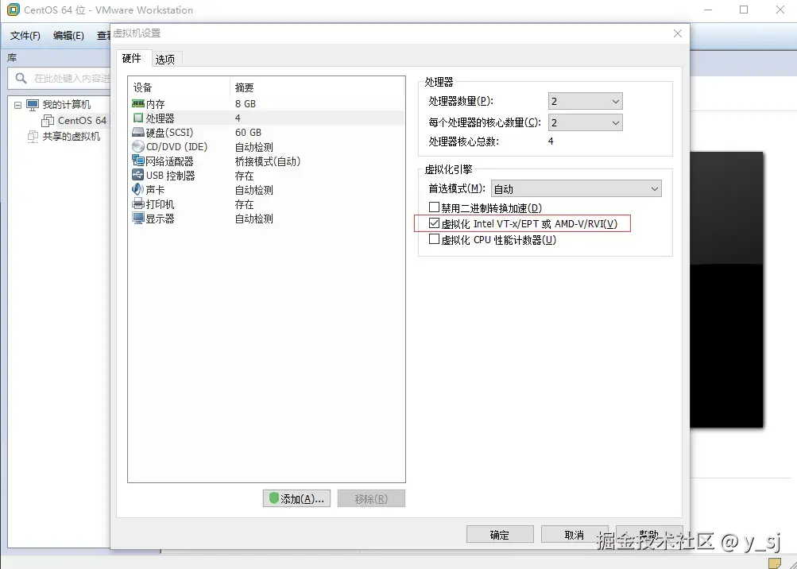Select the 网络适配器 row label
797x569 pixels.
pos(170,161)
